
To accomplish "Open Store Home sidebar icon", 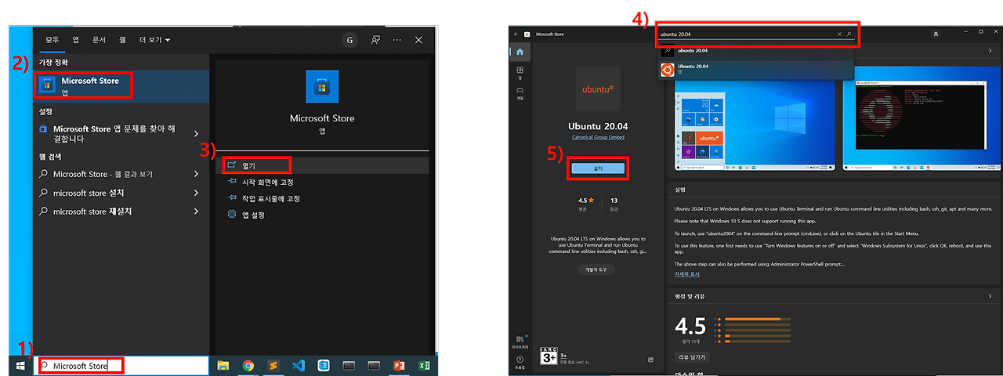I will pos(520,52).
